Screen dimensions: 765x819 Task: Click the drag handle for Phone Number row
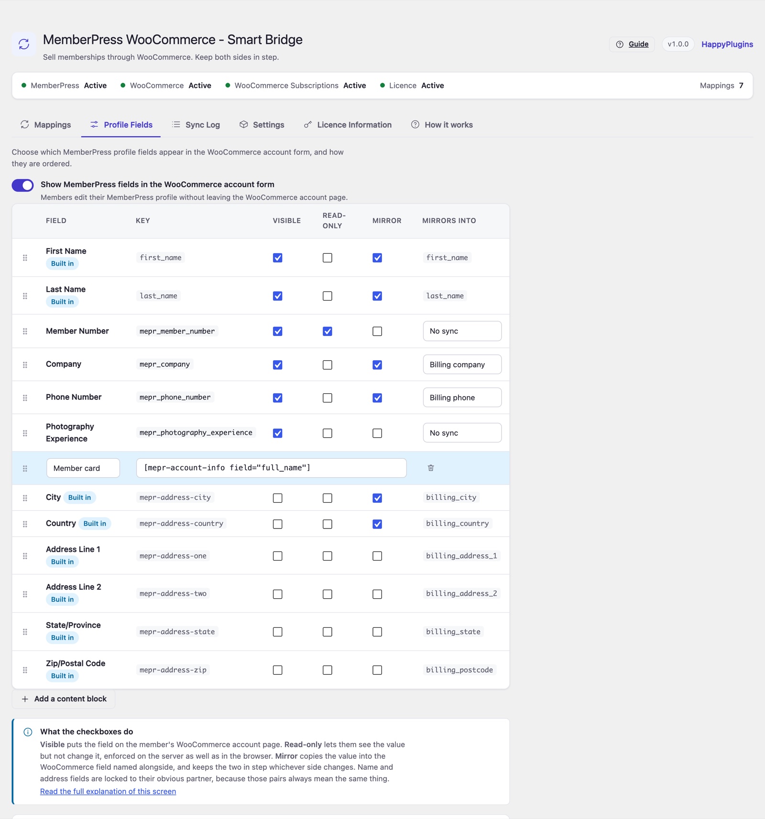(x=25, y=398)
